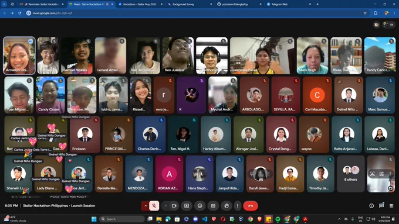
Task: Open Spotify from the taskbar
Action: 278,219
